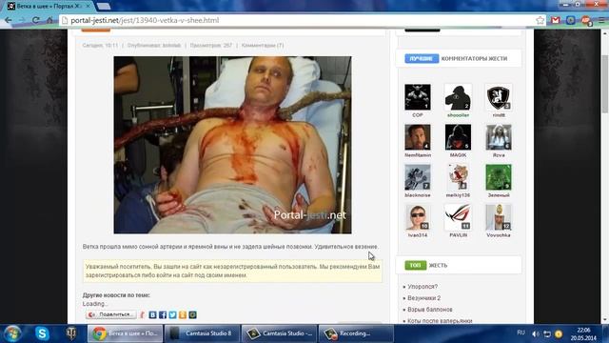
Task: Click the network icon in system tray
Action: click(x=547, y=333)
